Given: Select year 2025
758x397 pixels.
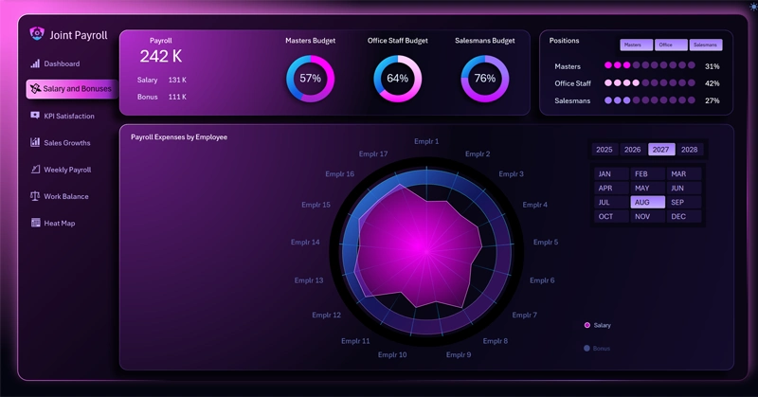Looking at the screenshot, I should point(605,150).
